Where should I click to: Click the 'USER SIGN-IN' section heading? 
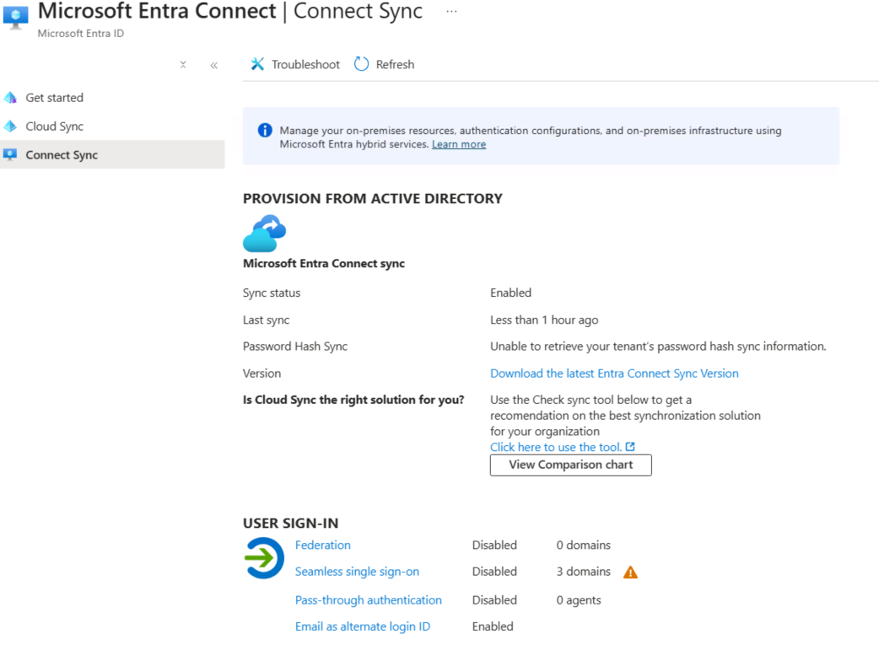pyautogui.click(x=290, y=524)
